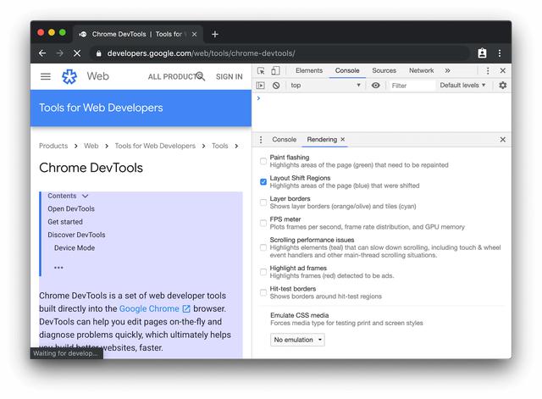
Task: Open the drawer three-dot menu
Action: 261,139
